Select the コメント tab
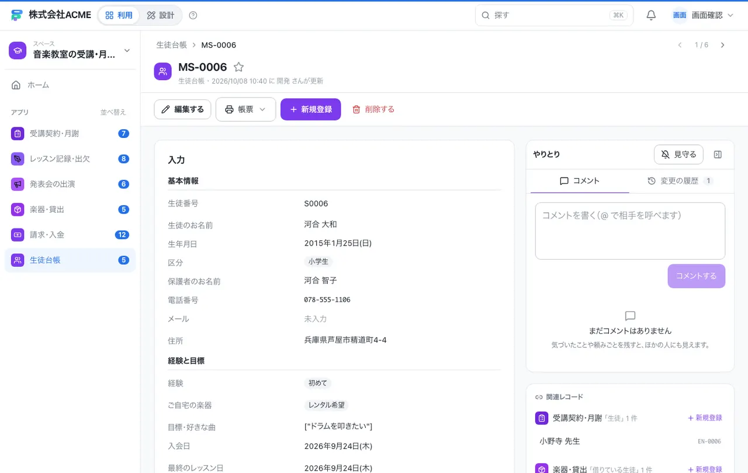Image resolution: width=748 pixels, height=473 pixels. click(x=580, y=181)
